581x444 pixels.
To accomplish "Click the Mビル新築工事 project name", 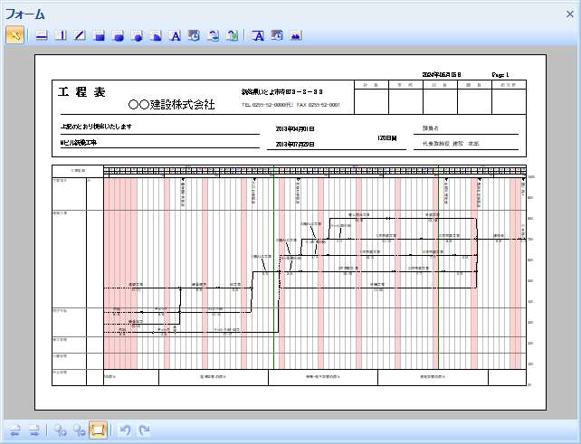I will 79,143.
